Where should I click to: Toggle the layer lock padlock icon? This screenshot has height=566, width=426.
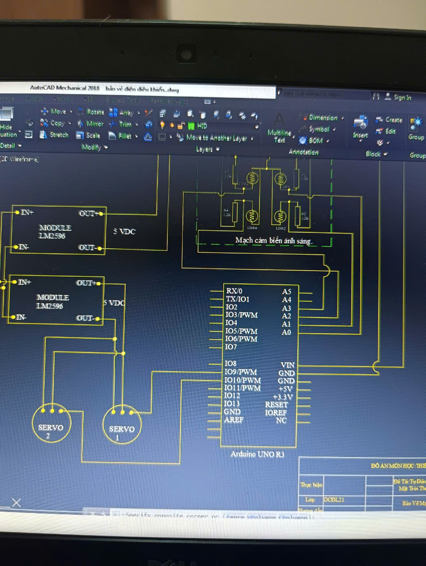181,126
